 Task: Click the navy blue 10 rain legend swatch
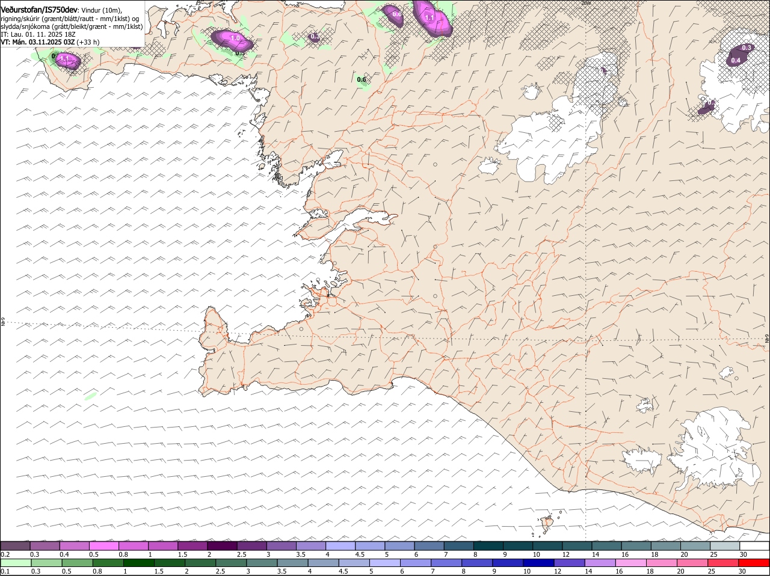(538, 563)
